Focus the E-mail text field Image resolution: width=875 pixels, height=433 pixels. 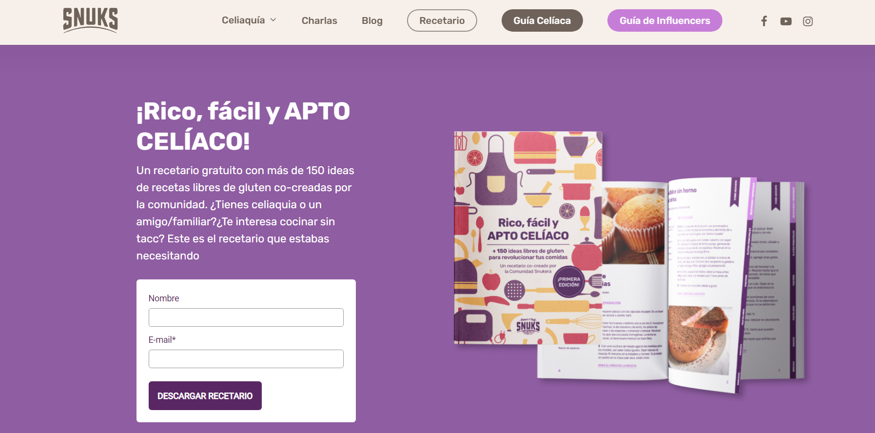246,359
